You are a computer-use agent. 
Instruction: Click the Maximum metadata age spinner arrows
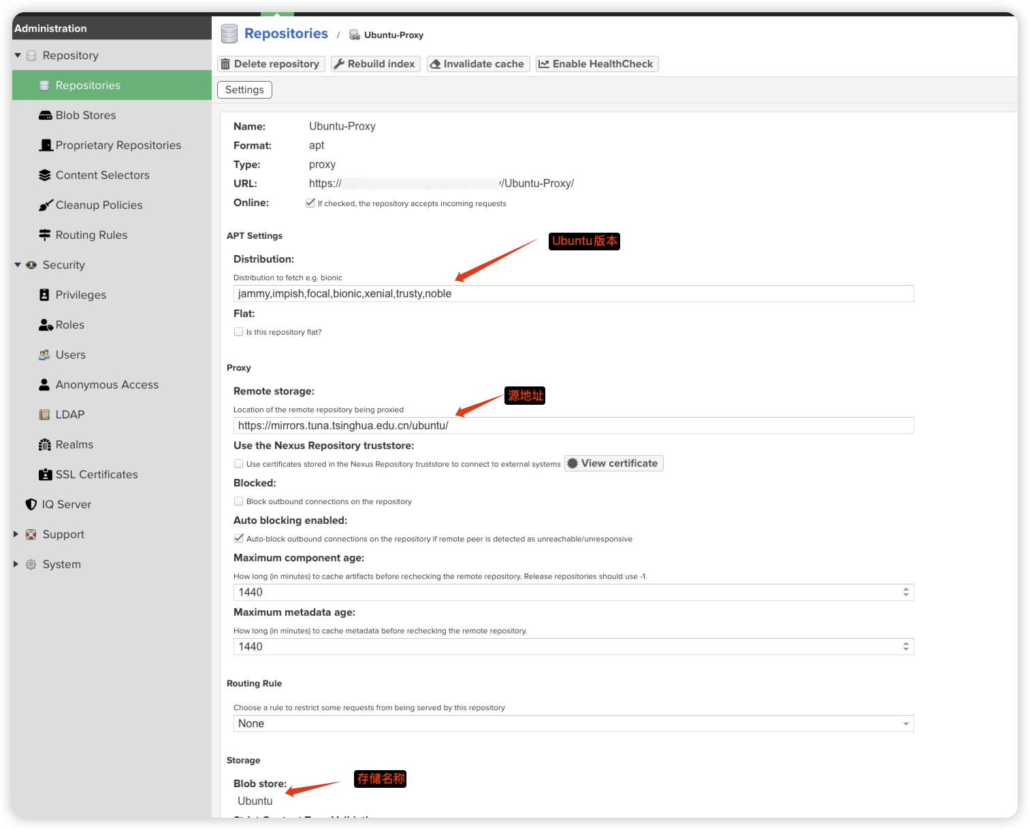pos(906,647)
